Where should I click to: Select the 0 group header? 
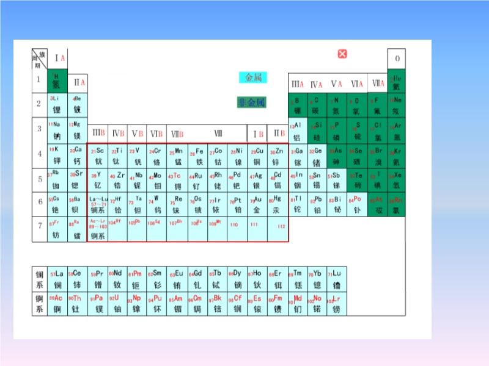pos(397,59)
